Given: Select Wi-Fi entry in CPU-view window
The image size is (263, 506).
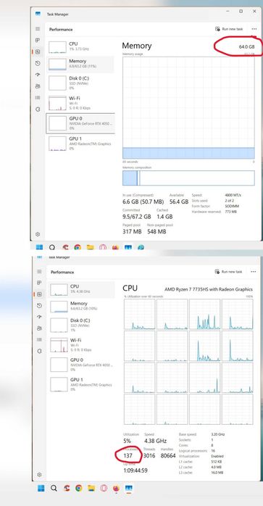Looking at the screenshot, I should coord(81,344).
